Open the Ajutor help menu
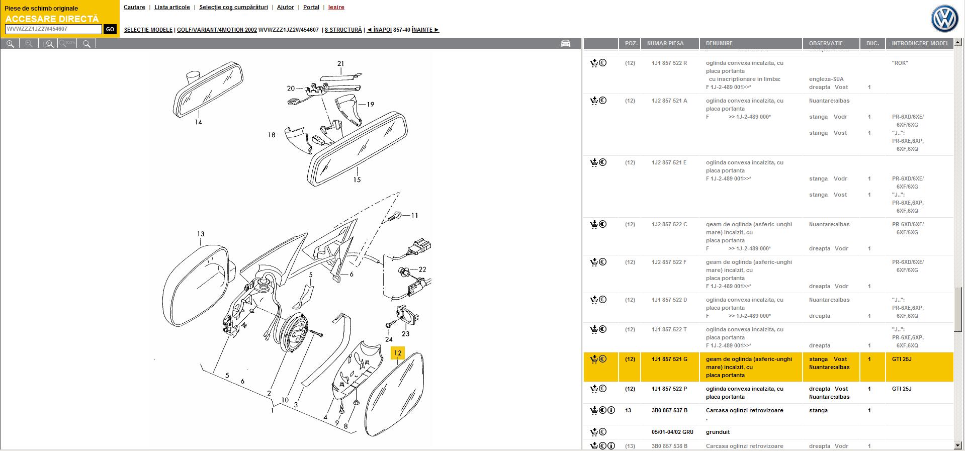Image resolution: width=965 pixels, height=451 pixels. click(x=286, y=7)
